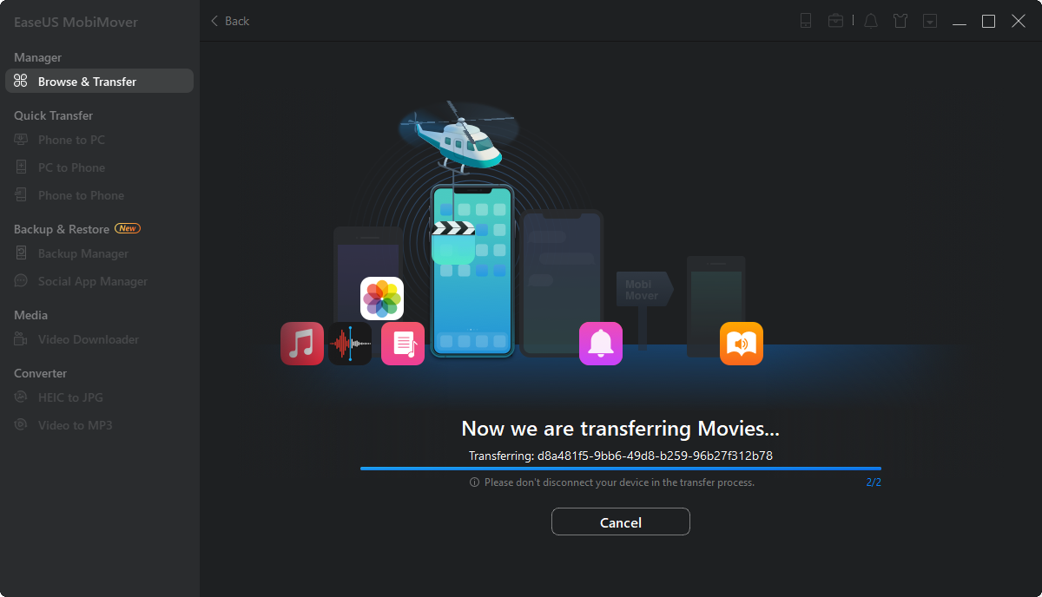Screen dimensions: 1042x597
Task: Click the Transferring file ID text
Action: coord(621,456)
